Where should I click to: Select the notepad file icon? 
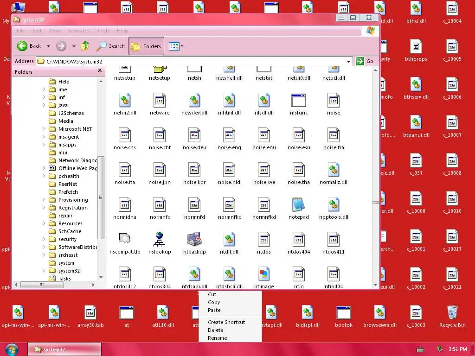point(298,204)
